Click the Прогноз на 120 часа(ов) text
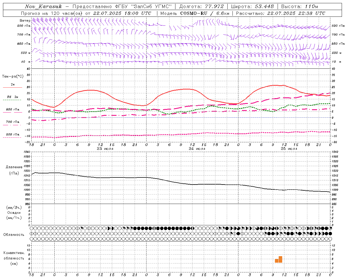This screenshot has width=346, height=277. 52,13
